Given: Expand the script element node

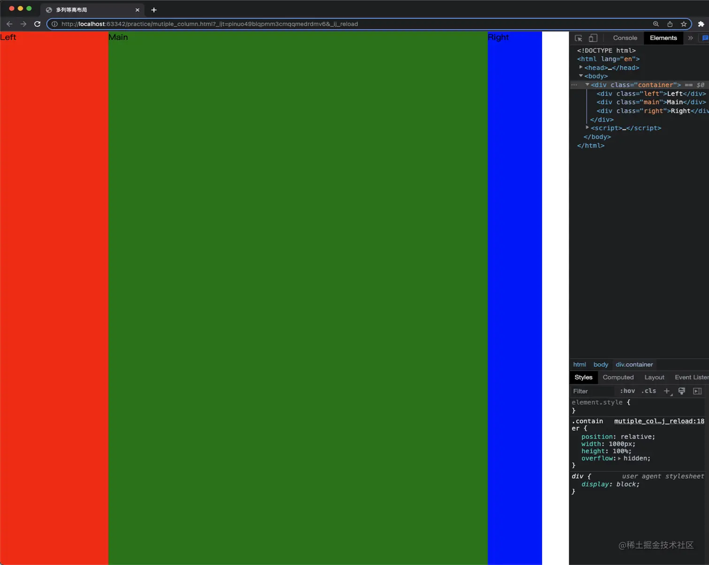Looking at the screenshot, I should (x=587, y=128).
